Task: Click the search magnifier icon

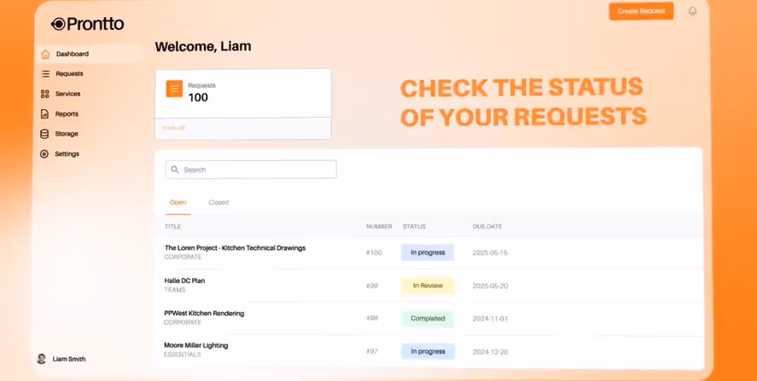Action: 175,170
